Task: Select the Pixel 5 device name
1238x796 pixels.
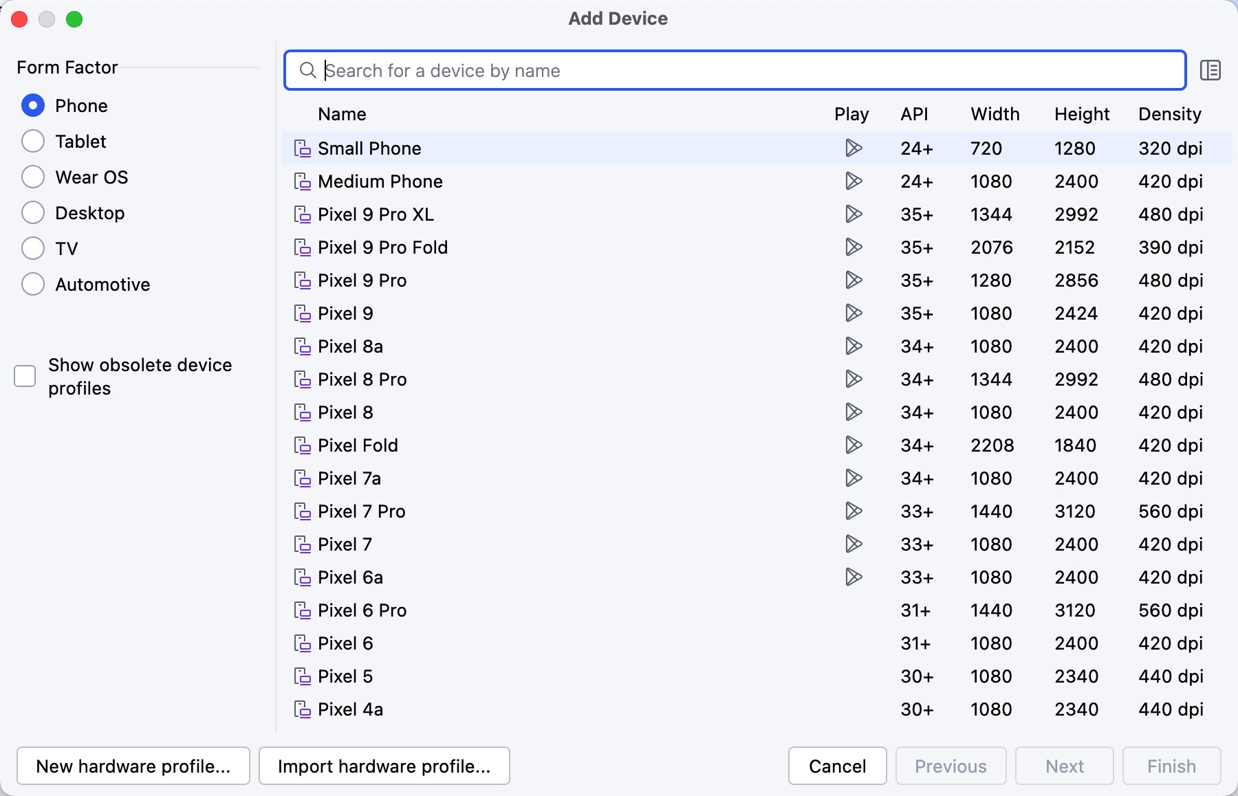Action: (x=345, y=676)
